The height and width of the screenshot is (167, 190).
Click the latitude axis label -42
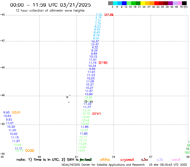tap(2, 40)
